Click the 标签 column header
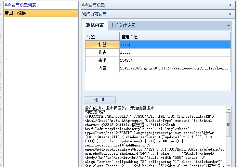Screen dimensions: 237x167 tap(102, 37)
